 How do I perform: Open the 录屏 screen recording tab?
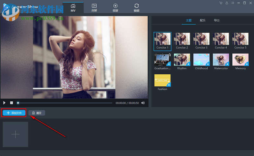pyautogui.click(x=115, y=8)
